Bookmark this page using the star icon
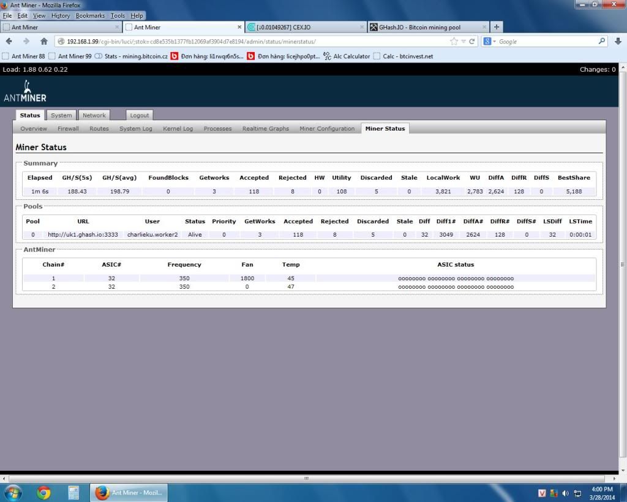The width and height of the screenshot is (627, 502). point(454,42)
